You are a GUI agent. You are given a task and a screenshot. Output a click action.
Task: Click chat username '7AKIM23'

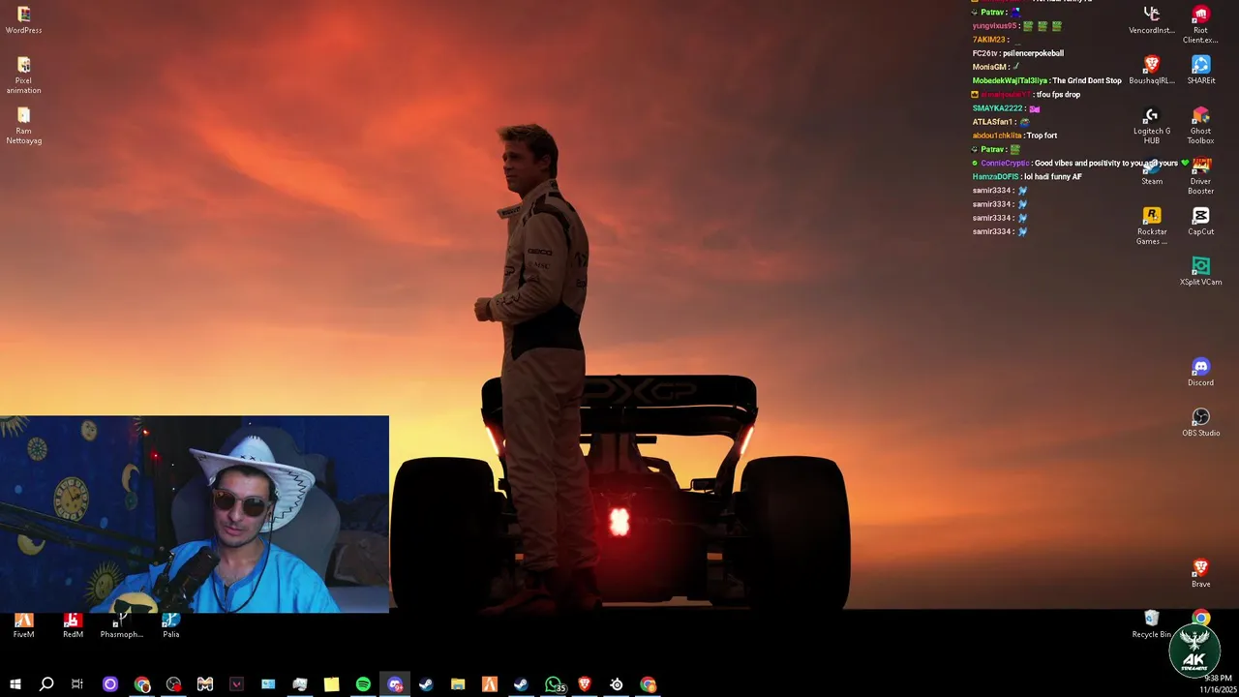pyautogui.click(x=988, y=40)
